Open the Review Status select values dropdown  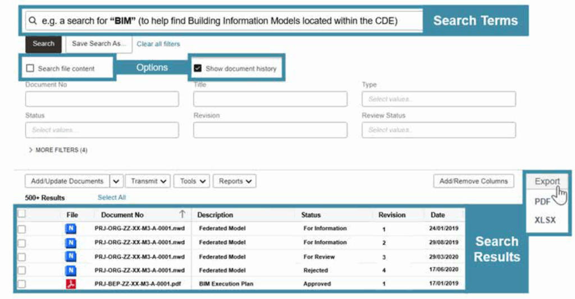pyautogui.click(x=439, y=130)
